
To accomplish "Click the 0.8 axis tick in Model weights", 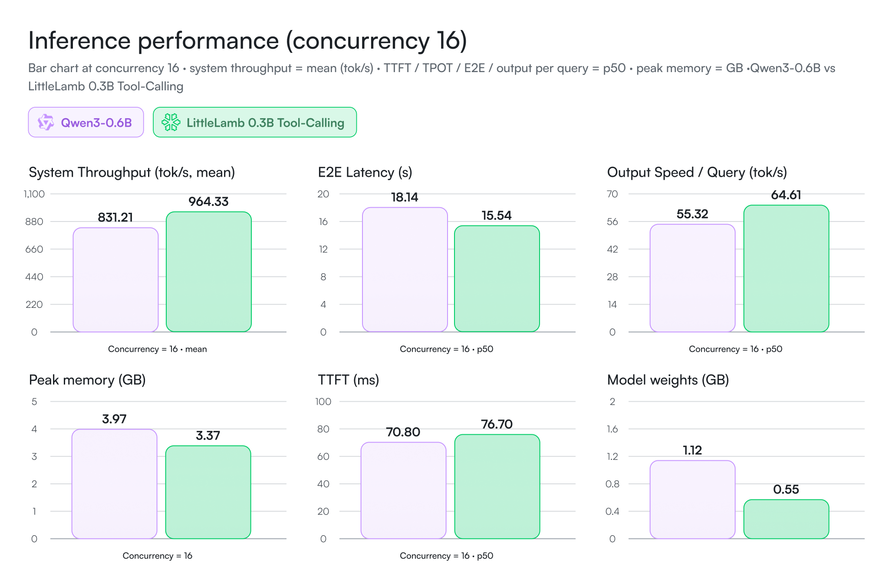I will [x=612, y=483].
